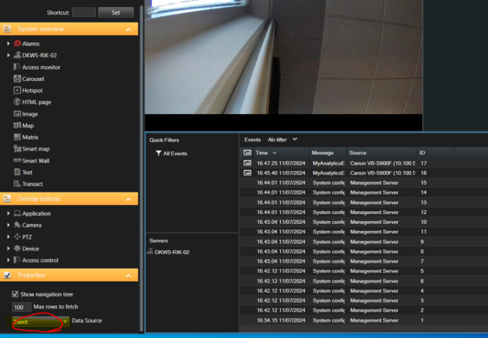Select the Carousel item icon
Image resolution: width=488 pixels, height=338 pixels.
point(17,79)
